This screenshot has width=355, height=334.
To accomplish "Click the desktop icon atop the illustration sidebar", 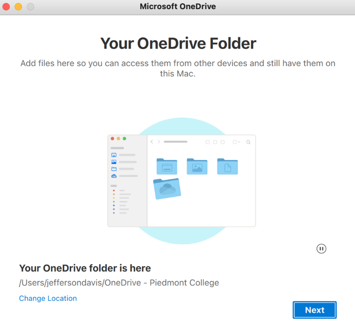I will click(x=114, y=155).
